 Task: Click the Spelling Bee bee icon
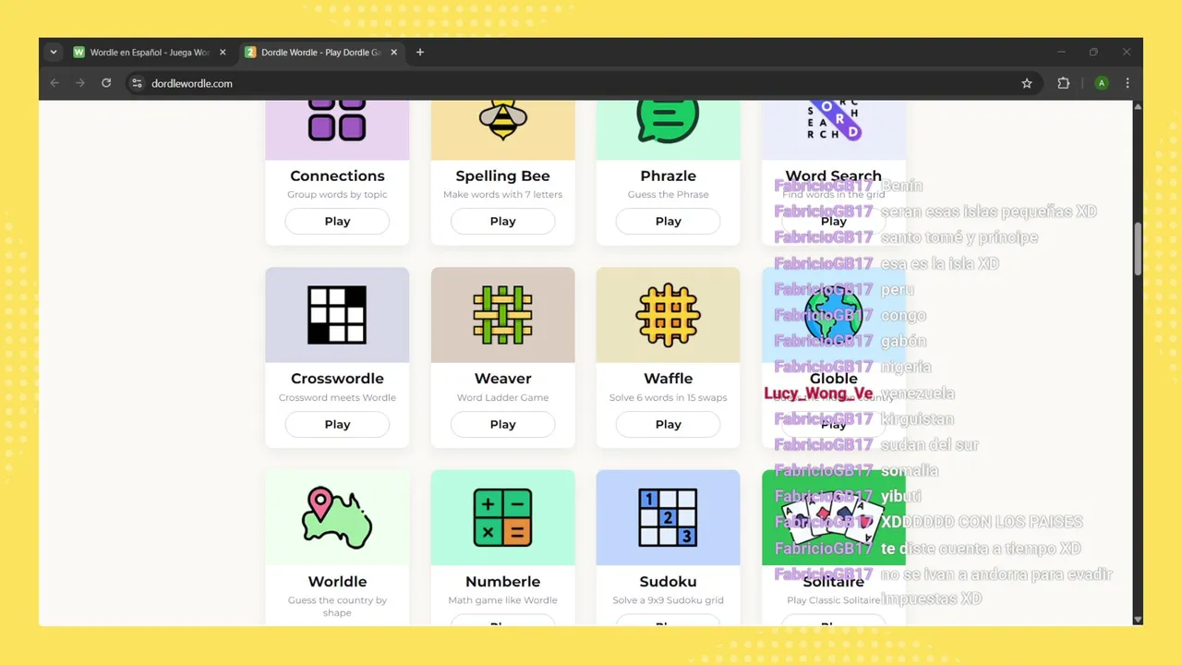click(503, 120)
